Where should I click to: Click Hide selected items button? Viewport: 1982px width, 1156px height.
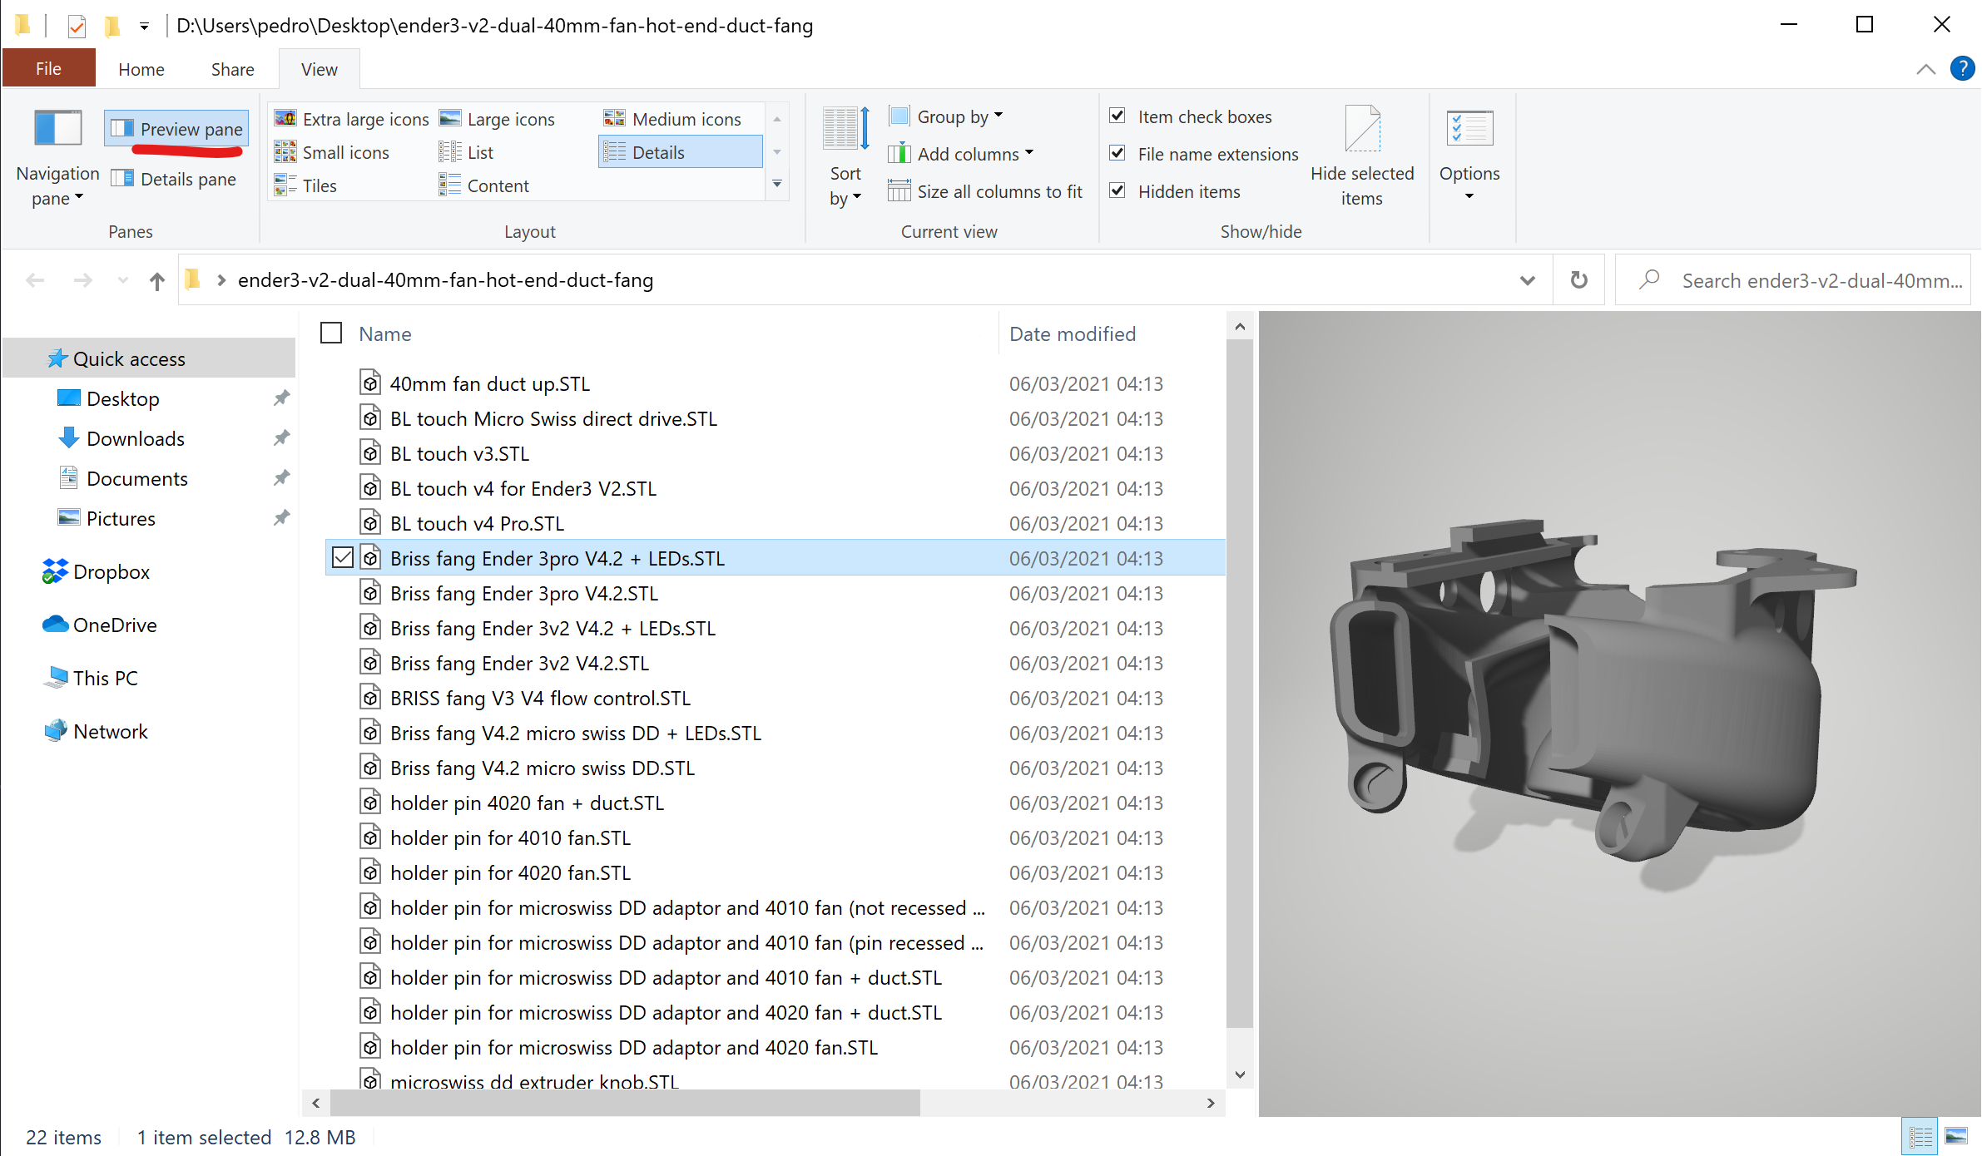pos(1362,158)
